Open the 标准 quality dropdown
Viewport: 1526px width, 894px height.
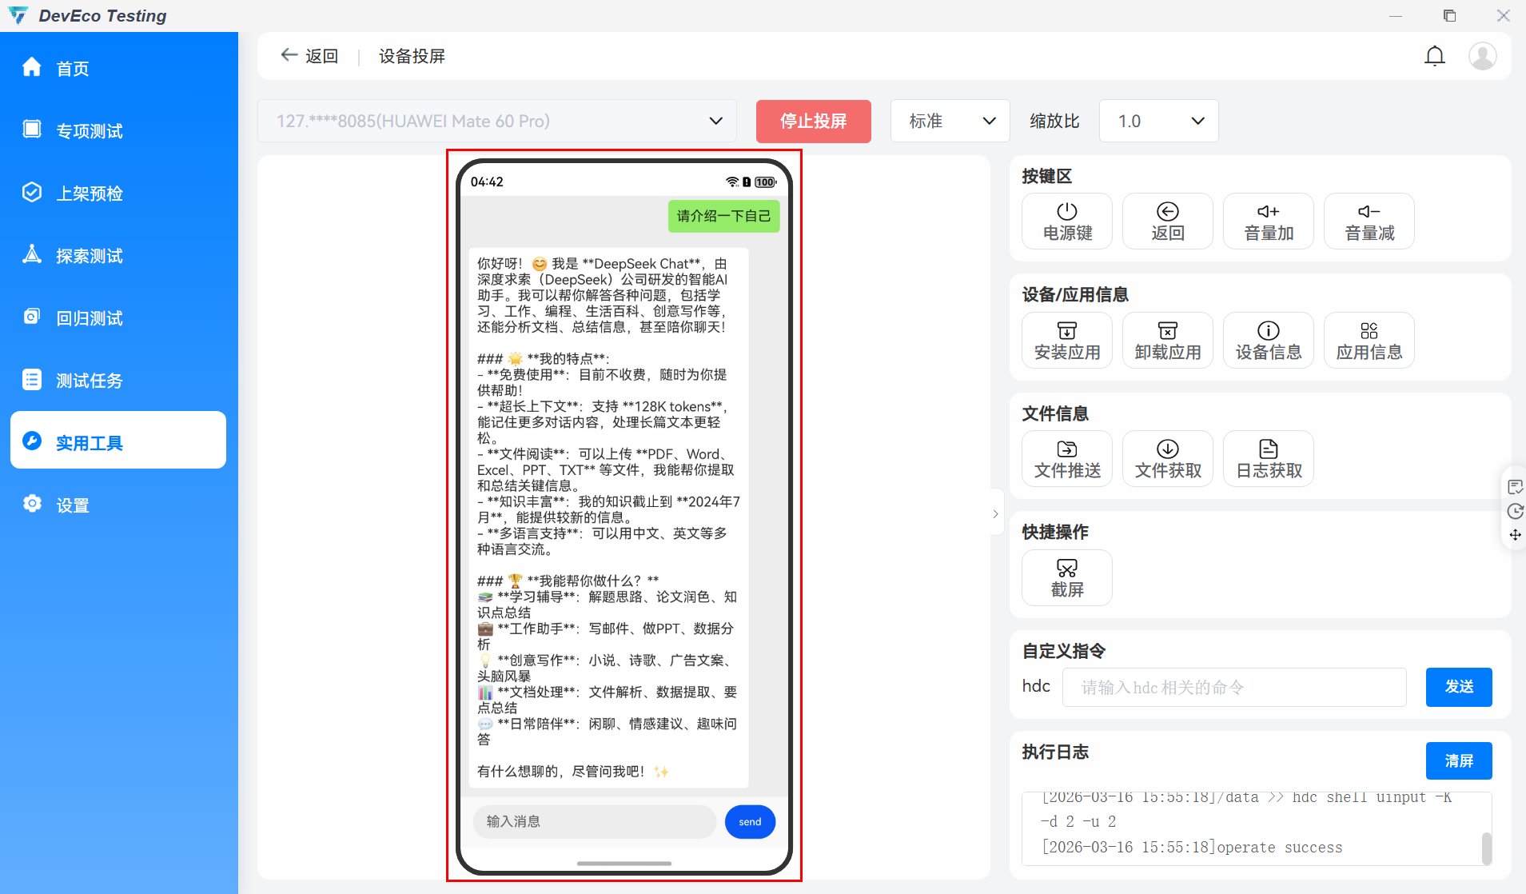(950, 121)
